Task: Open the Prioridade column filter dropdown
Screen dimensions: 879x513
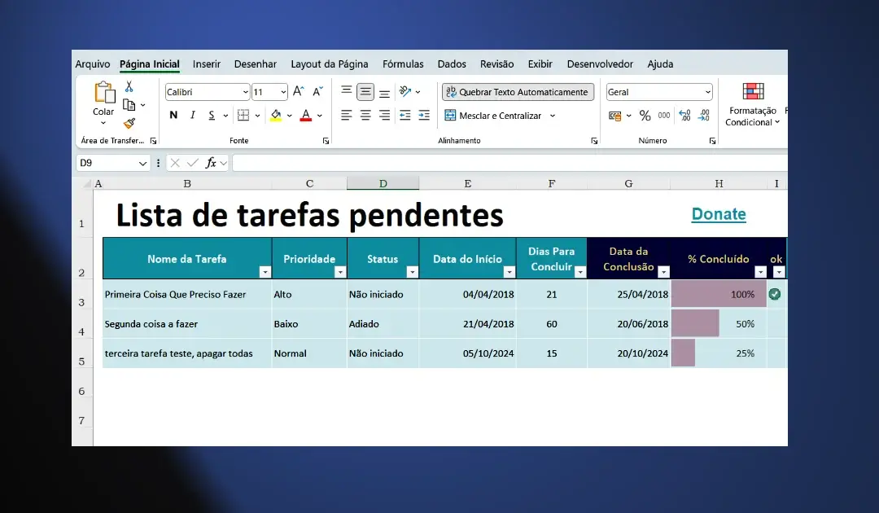Action: (x=339, y=272)
